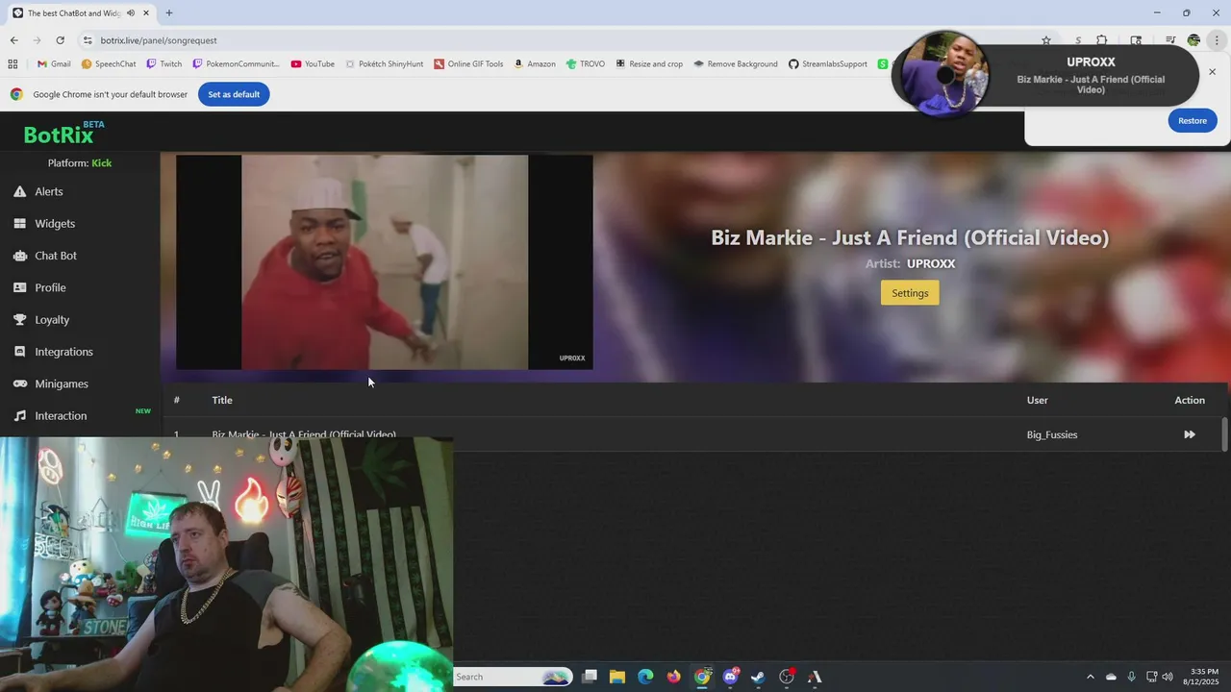Open the Minigames sidebar section

61,383
